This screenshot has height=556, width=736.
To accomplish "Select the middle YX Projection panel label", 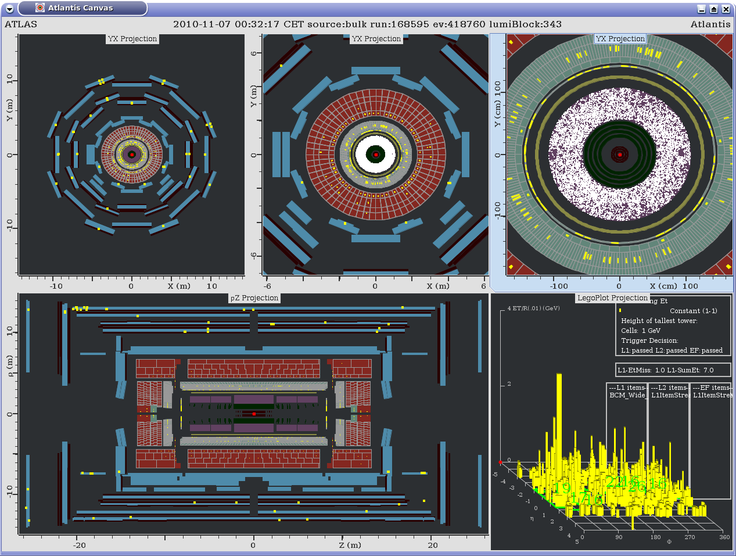I will (x=376, y=39).
